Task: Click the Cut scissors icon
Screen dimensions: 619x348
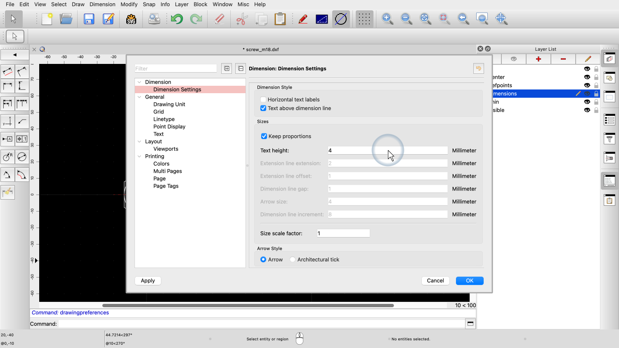Action: [241, 19]
